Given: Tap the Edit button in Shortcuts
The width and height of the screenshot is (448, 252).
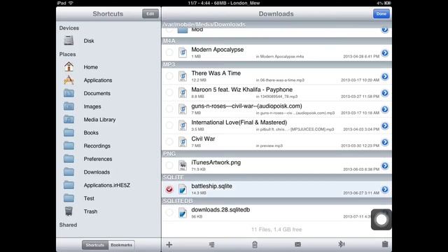Looking at the screenshot, I should 150,14.
